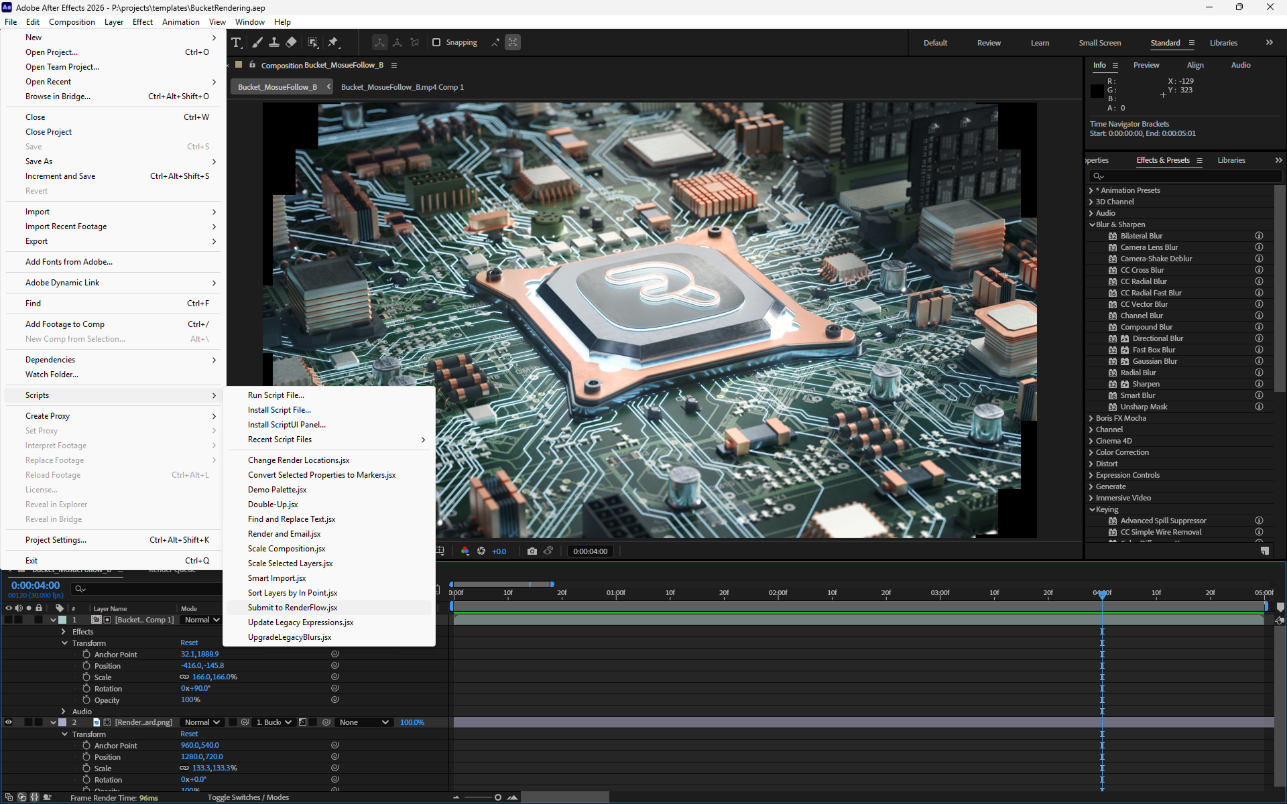Click the current time display 0:00:04:00 in viewer
Screen dimensions: 1287x804
coord(590,551)
